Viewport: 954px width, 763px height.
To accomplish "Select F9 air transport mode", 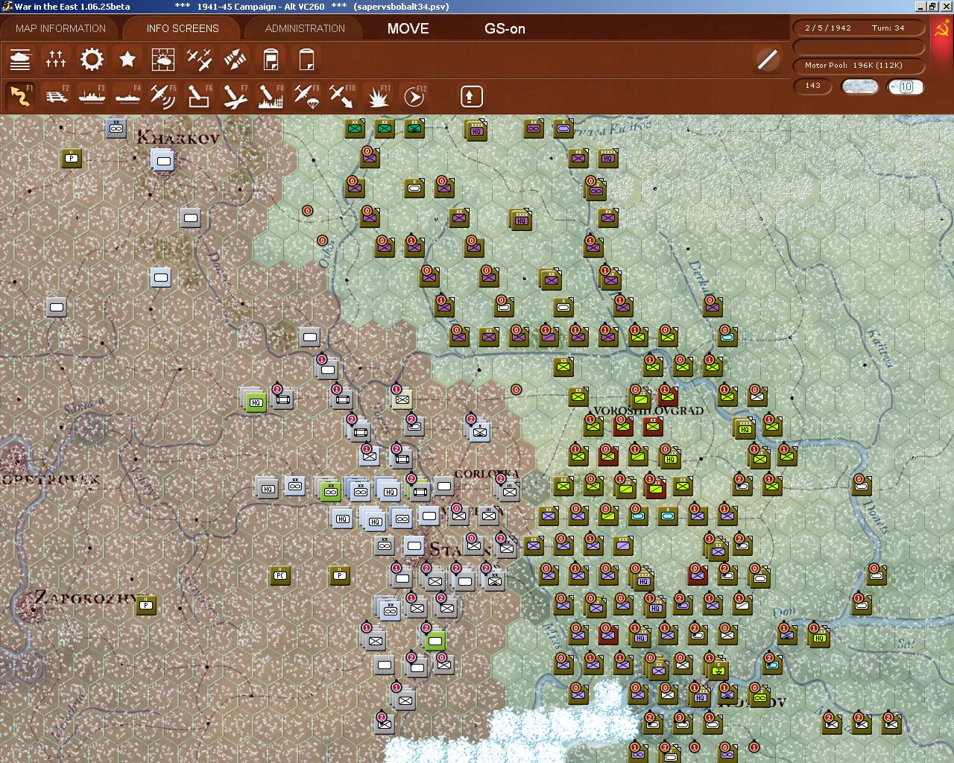I will click(x=306, y=96).
